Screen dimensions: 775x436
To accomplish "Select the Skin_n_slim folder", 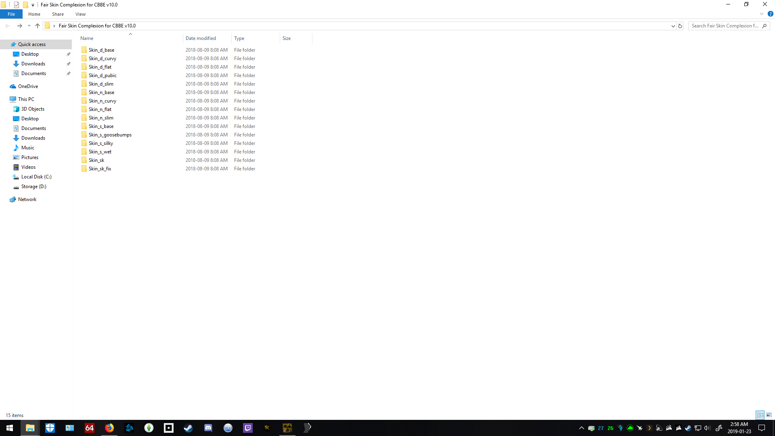I will pos(101,118).
